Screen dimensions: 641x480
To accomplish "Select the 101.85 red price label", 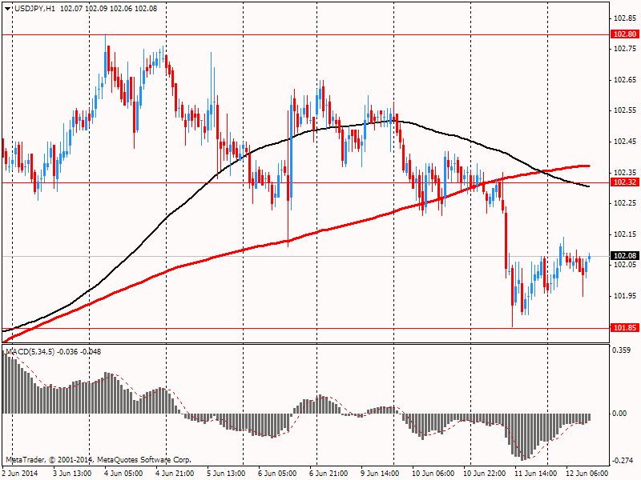I will coord(625,328).
